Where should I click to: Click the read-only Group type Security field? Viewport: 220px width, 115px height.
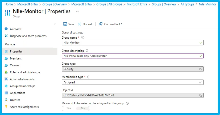(133, 69)
